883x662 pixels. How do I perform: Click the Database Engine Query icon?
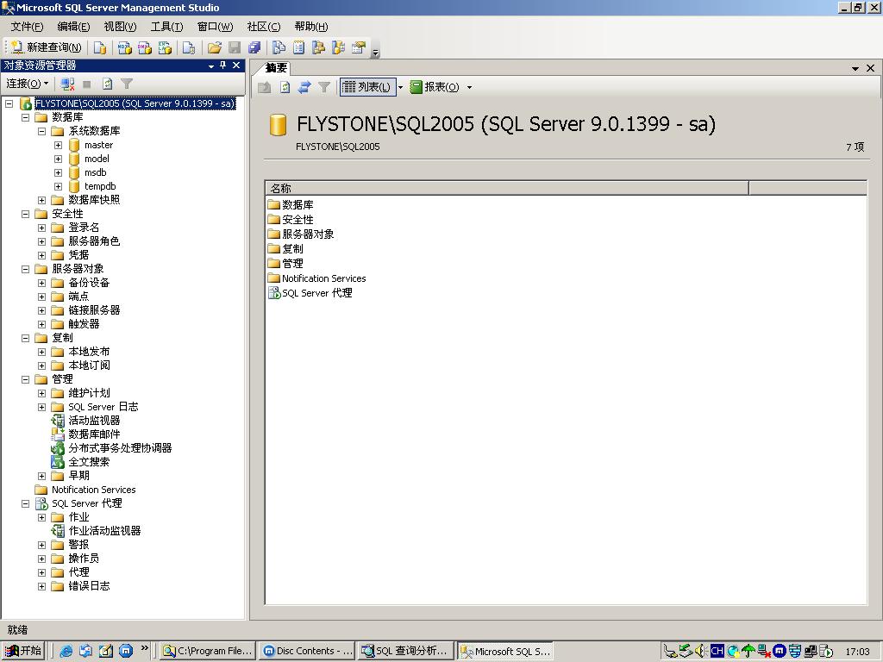[100, 48]
